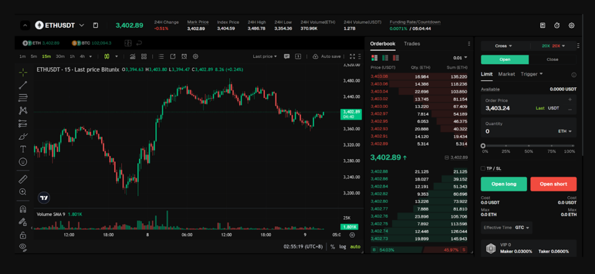This screenshot has height=274, width=595.
Task: Open chart settings gear in chart toolbar
Action: [195, 56]
